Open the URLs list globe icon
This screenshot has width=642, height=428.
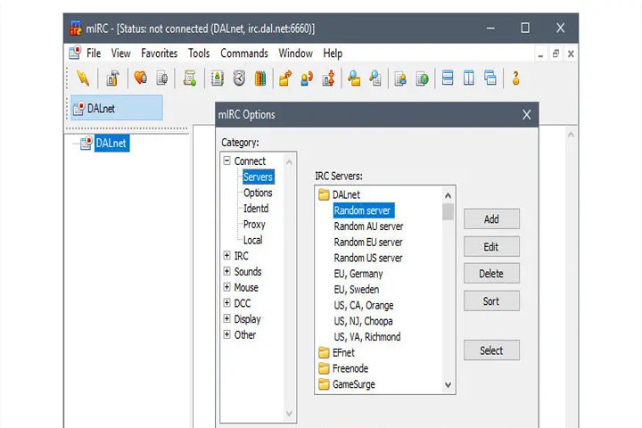422,78
